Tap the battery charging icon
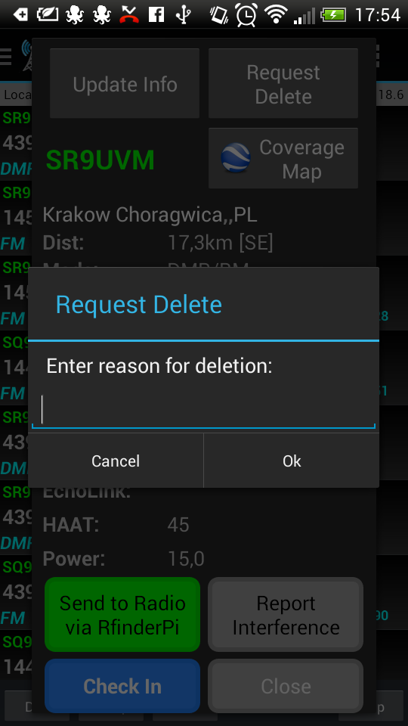Screen dimensions: 408x726 click(333, 15)
